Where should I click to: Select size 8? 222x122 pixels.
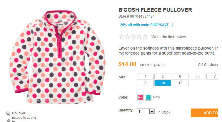pyautogui.click(x=145, y=83)
